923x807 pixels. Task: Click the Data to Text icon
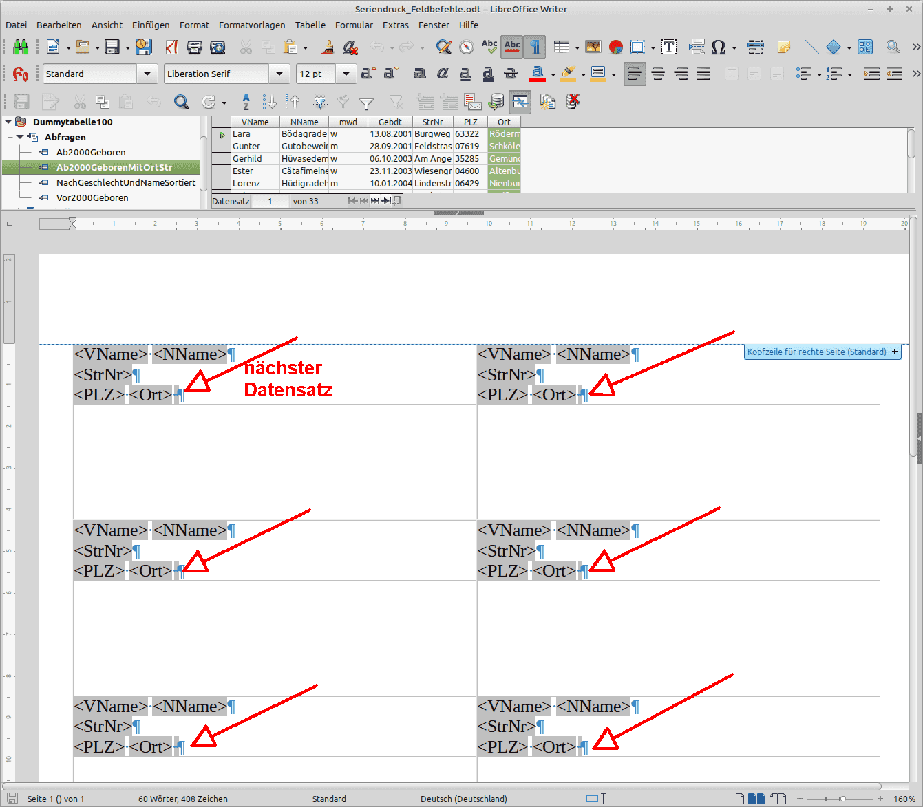[425, 102]
